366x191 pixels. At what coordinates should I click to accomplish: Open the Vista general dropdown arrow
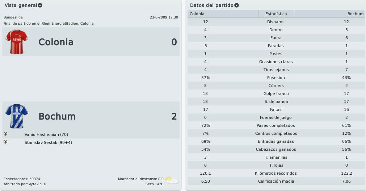pos(40,5)
